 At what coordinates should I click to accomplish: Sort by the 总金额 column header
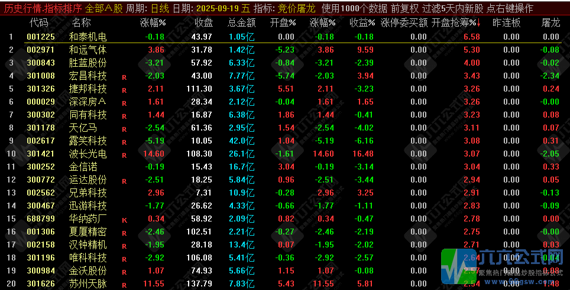241,23
